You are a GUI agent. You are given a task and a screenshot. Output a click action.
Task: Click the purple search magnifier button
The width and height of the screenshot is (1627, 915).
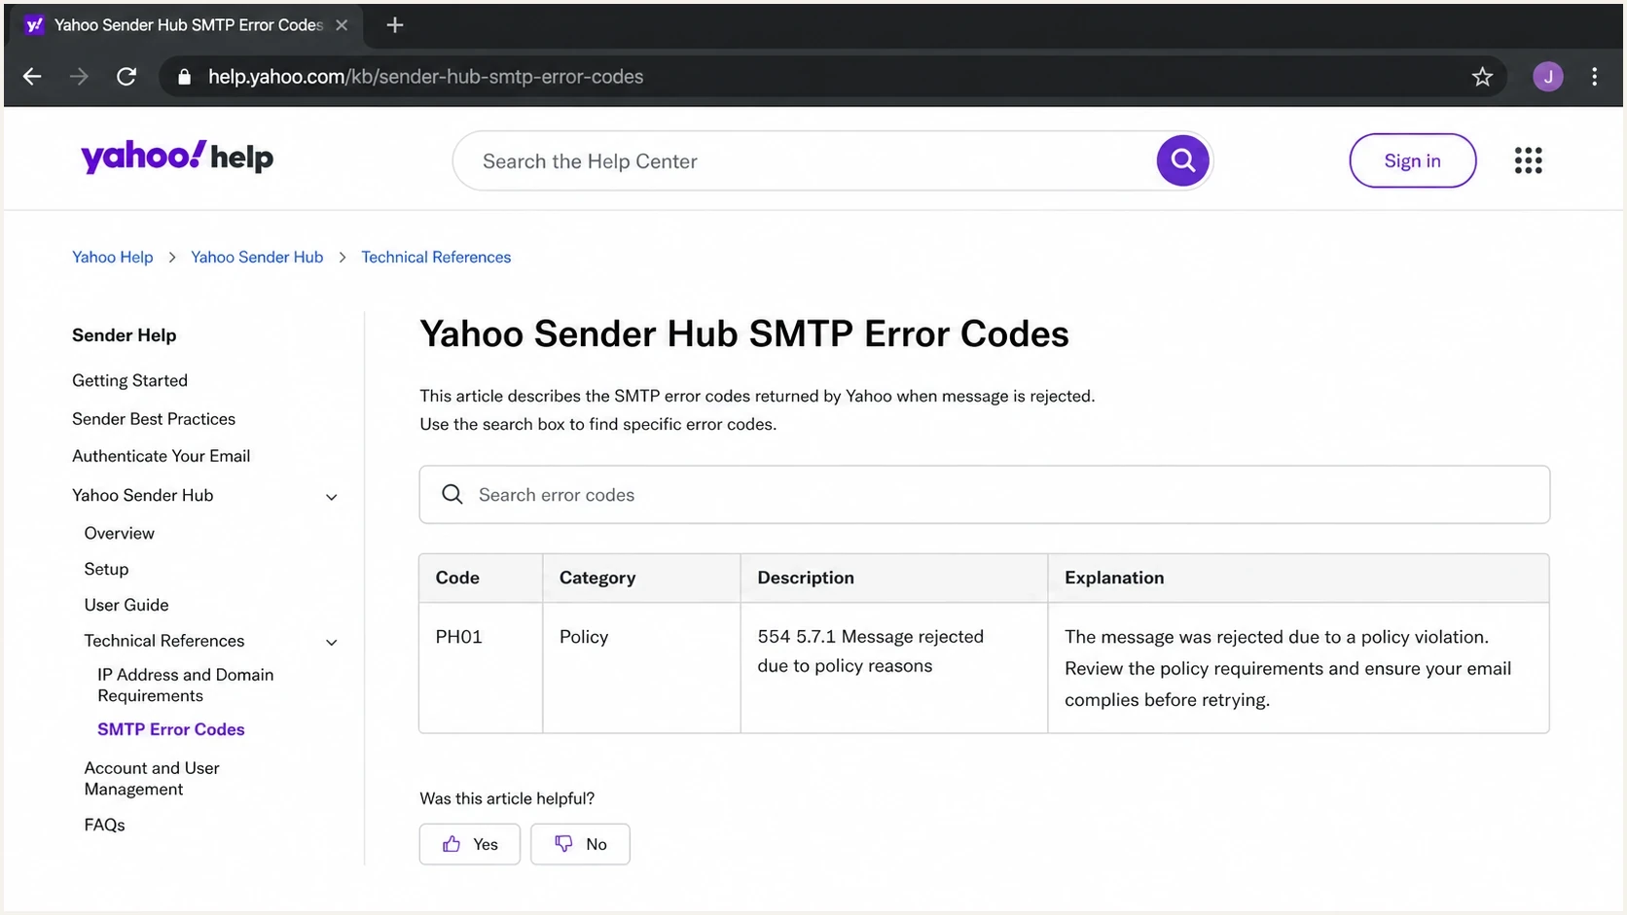pos(1182,160)
